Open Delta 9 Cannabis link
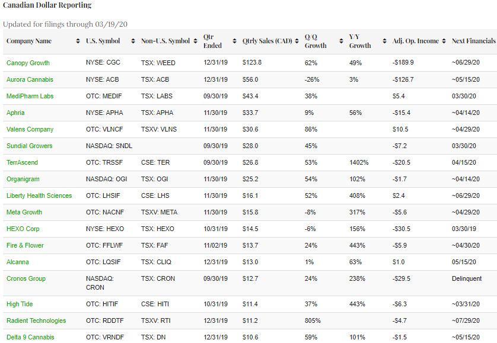This screenshot has width=497, height=343. point(30,337)
